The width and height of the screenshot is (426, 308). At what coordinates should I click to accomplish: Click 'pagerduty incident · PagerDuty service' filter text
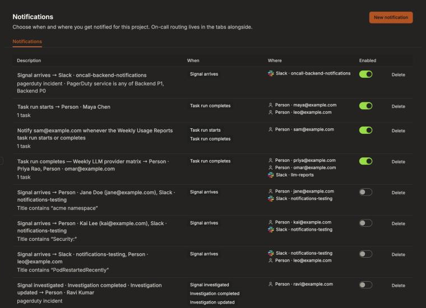click(90, 87)
